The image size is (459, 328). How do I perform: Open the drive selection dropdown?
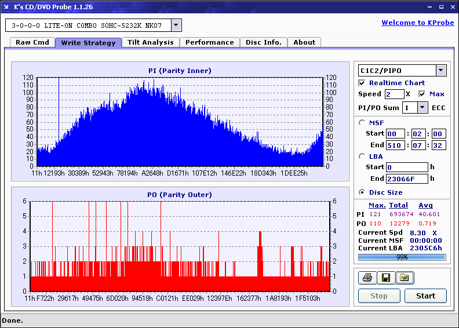point(176,25)
